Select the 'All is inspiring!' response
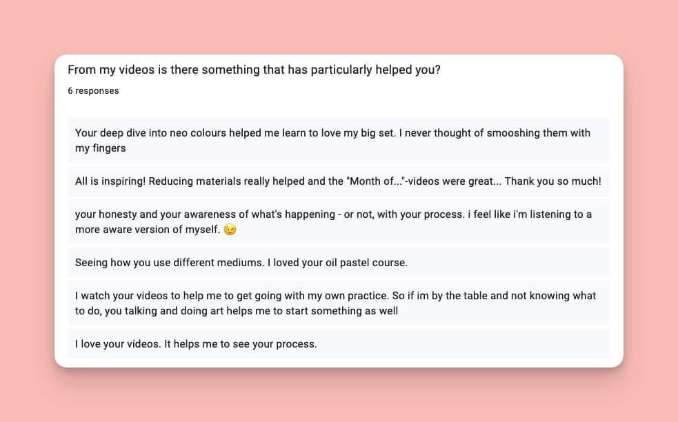The height and width of the screenshot is (422, 678). [x=339, y=181]
